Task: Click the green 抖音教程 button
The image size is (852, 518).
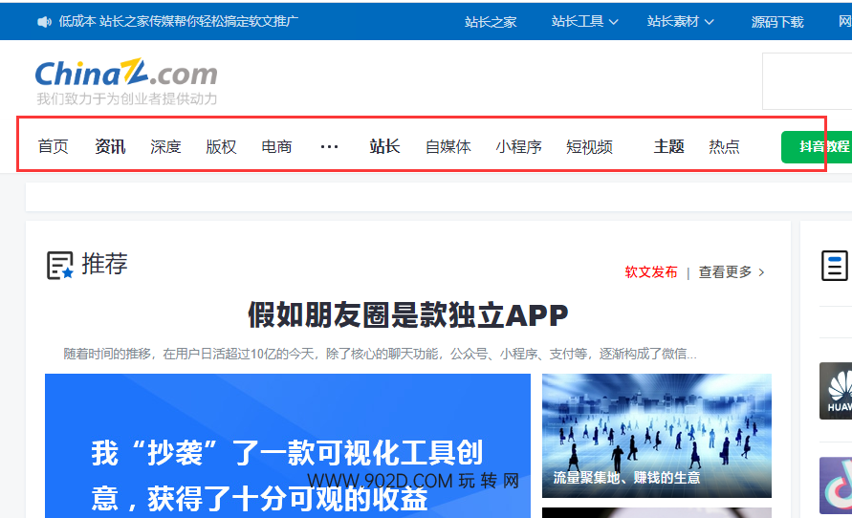Action: pyautogui.click(x=818, y=146)
